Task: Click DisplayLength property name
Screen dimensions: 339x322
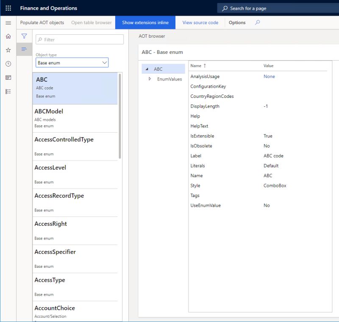Action: (x=205, y=106)
